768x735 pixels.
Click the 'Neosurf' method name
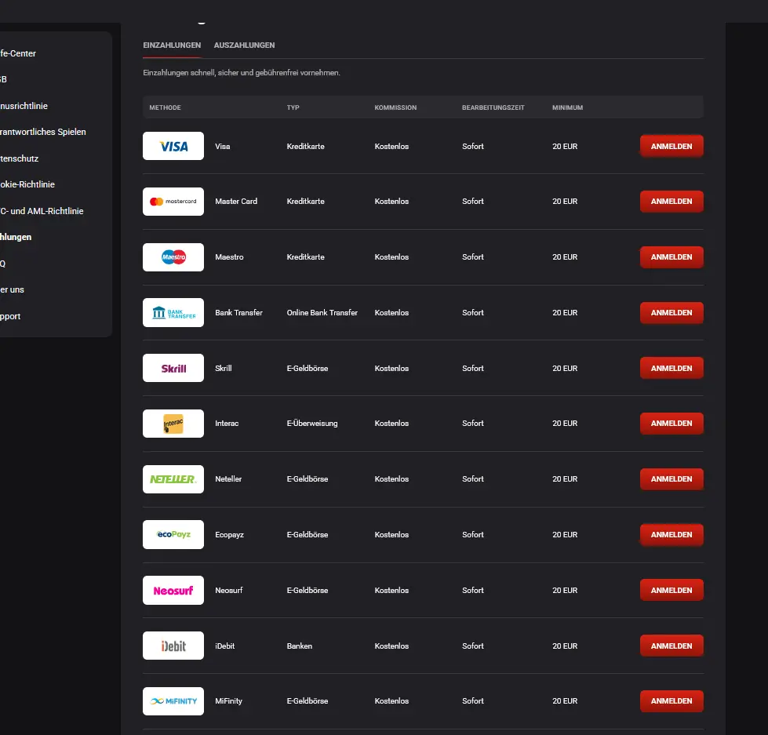(x=229, y=591)
